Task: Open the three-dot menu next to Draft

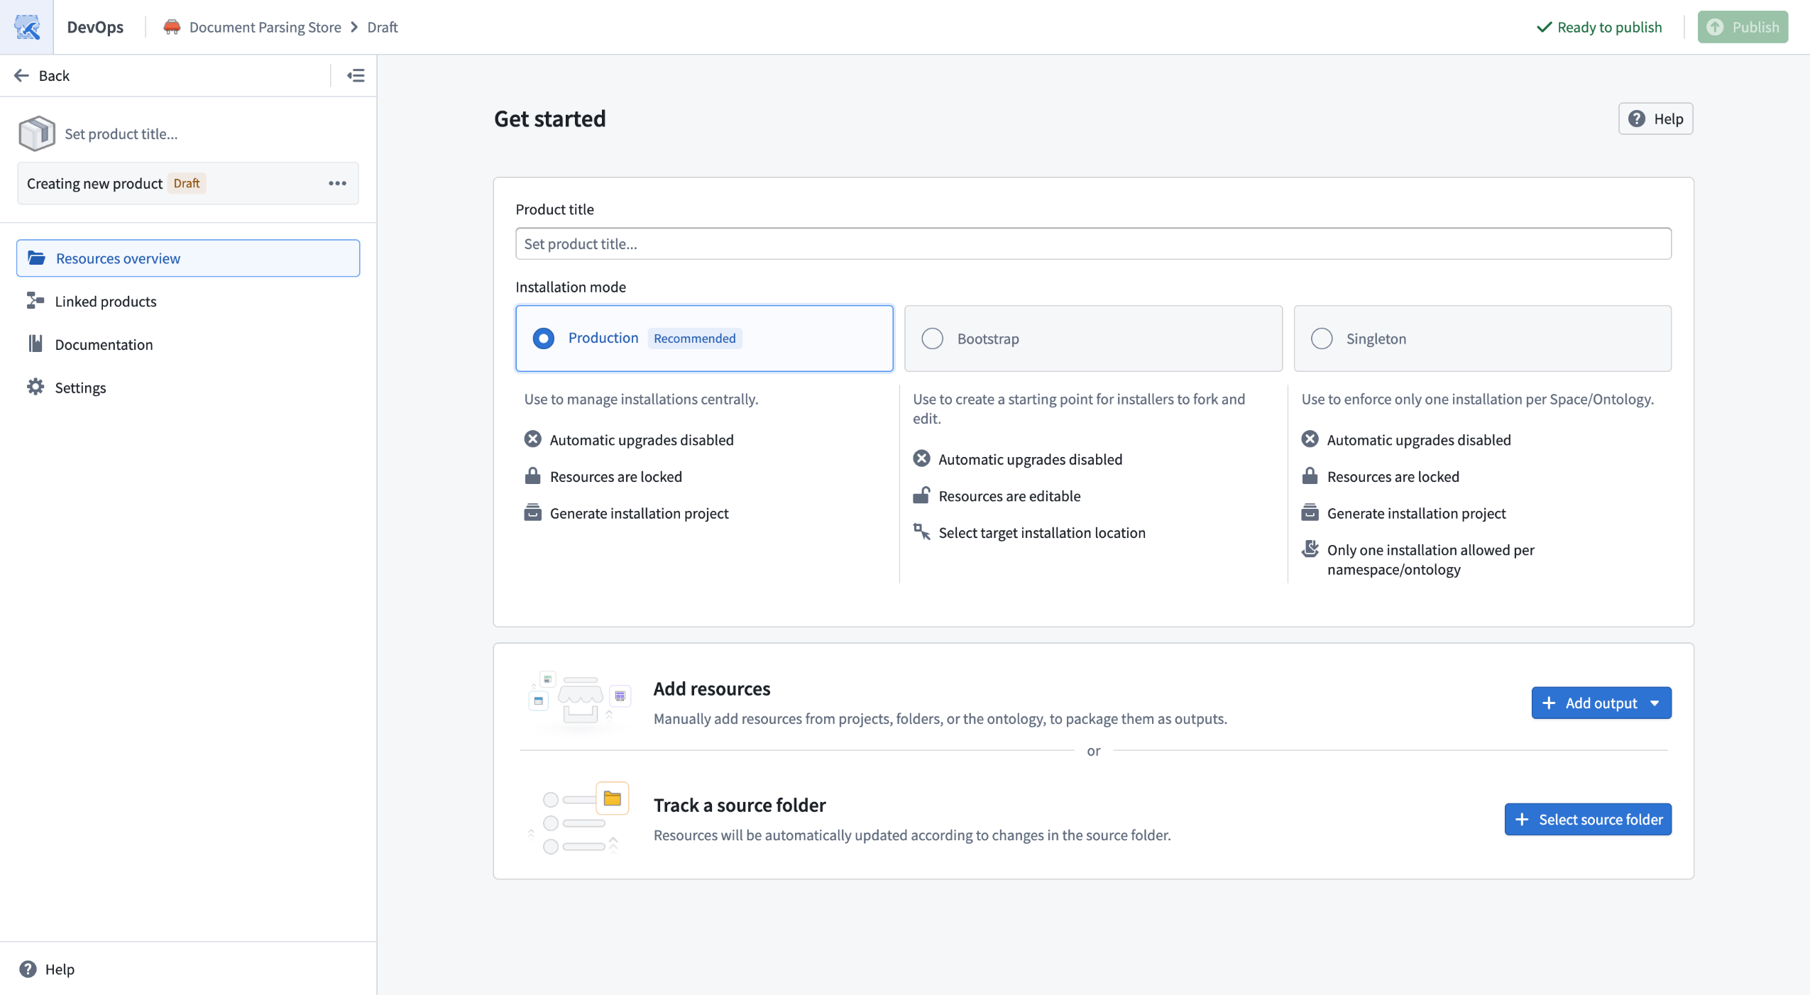Action: coord(338,183)
